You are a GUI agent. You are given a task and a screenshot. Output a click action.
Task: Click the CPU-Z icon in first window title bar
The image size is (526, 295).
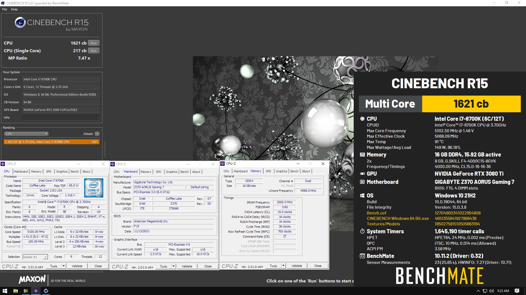(x=3, y=164)
